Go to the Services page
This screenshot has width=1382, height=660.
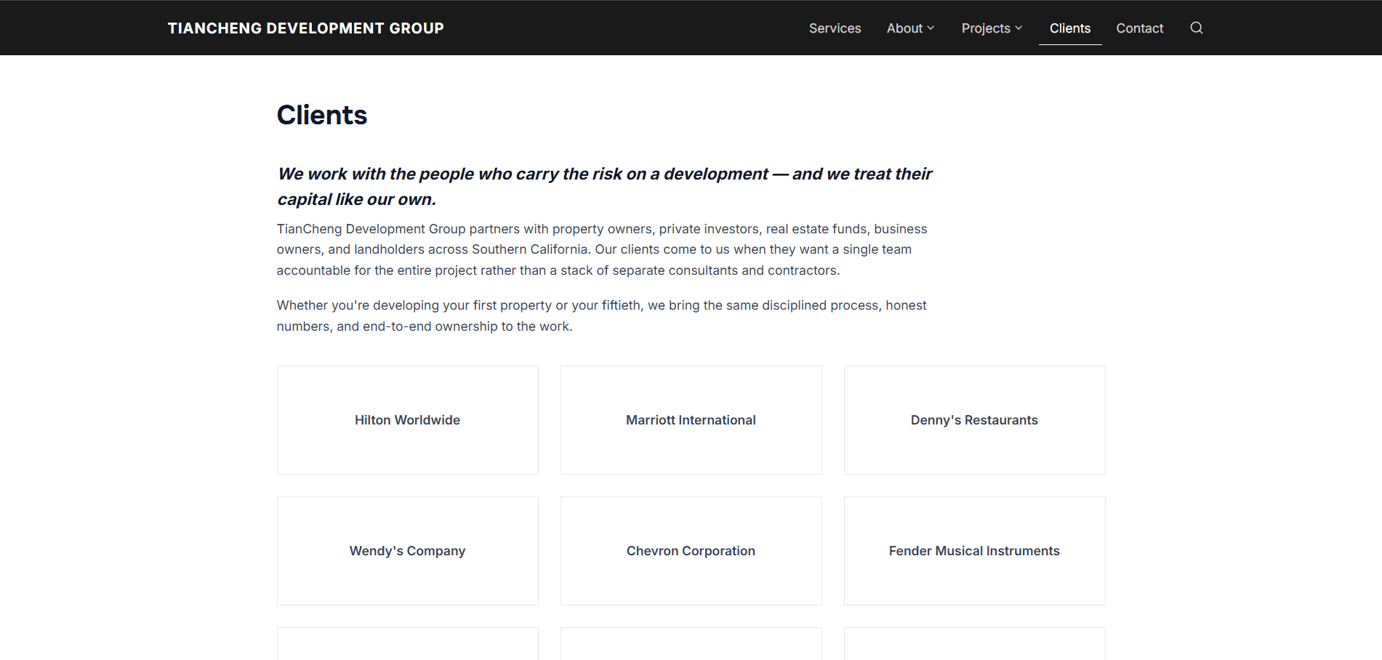click(x=835, y=28)
